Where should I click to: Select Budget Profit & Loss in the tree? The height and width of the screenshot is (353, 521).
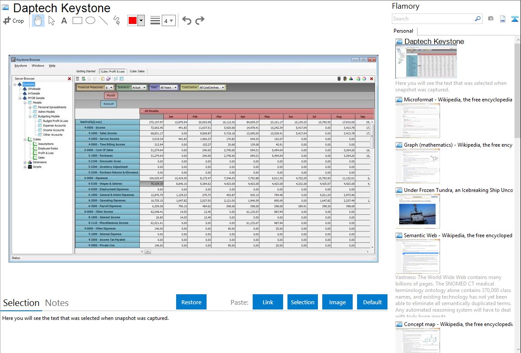pyautogui.click(x=55, y=121)
